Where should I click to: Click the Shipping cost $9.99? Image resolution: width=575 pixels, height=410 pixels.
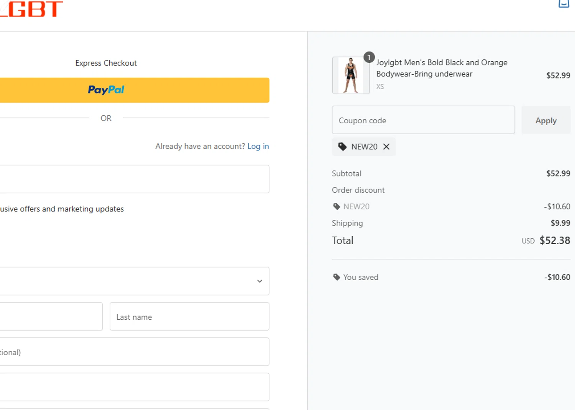pos(560,223)
